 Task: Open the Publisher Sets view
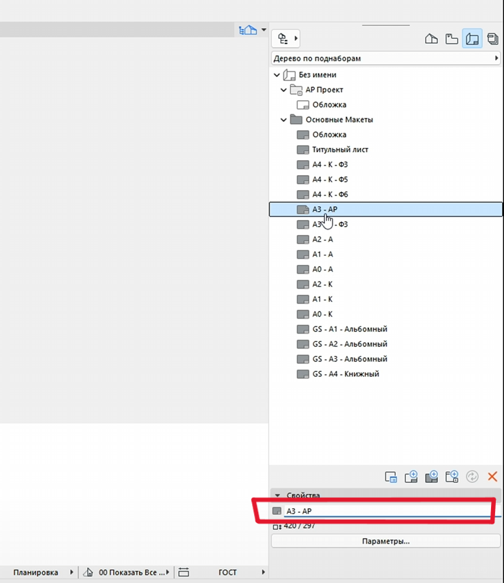[492, 39]
